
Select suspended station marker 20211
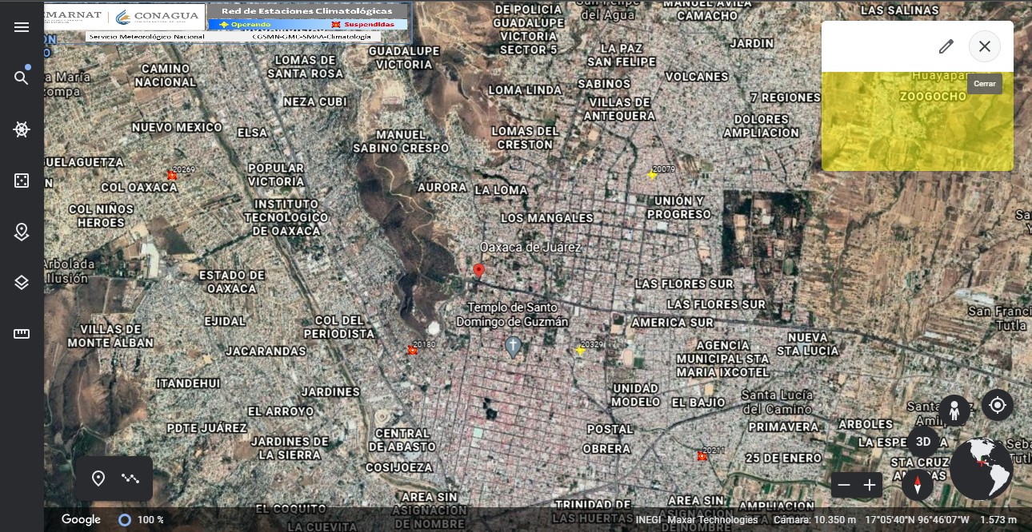coord(702,456)
